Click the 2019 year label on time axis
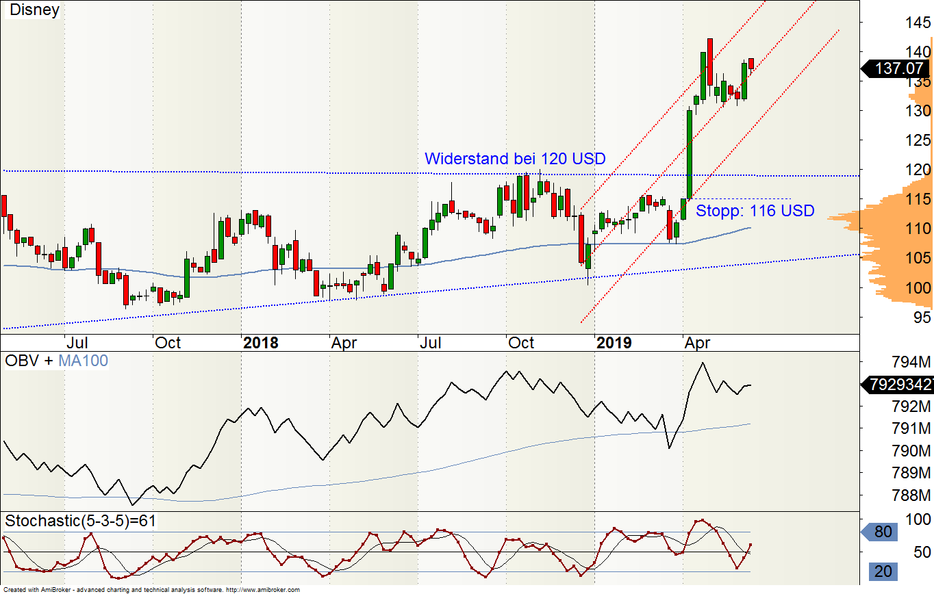This screenshot has width=934, height=594. (x=614, y=343)
